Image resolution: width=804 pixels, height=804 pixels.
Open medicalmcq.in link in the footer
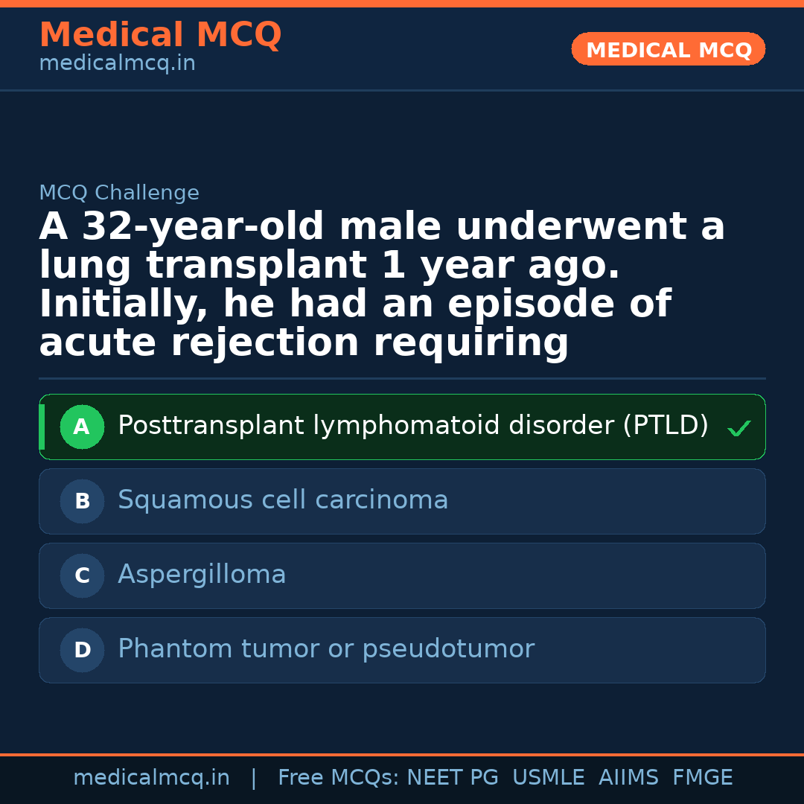(x=151, y=778)
